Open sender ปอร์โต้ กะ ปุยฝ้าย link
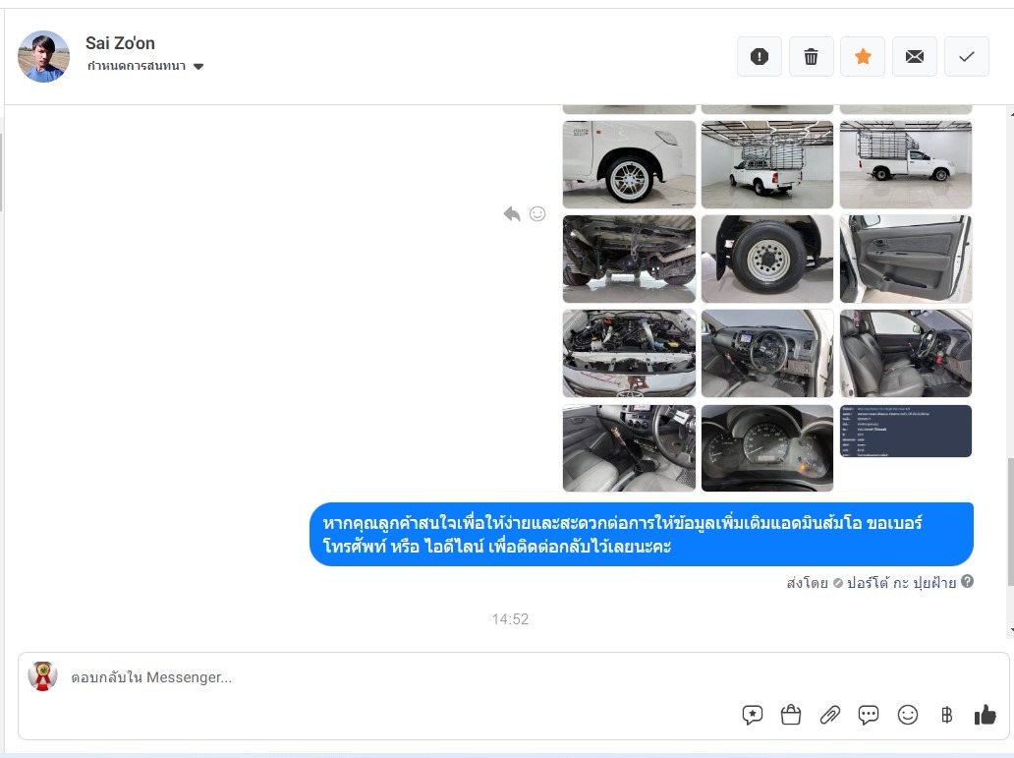 coord(901,583)
